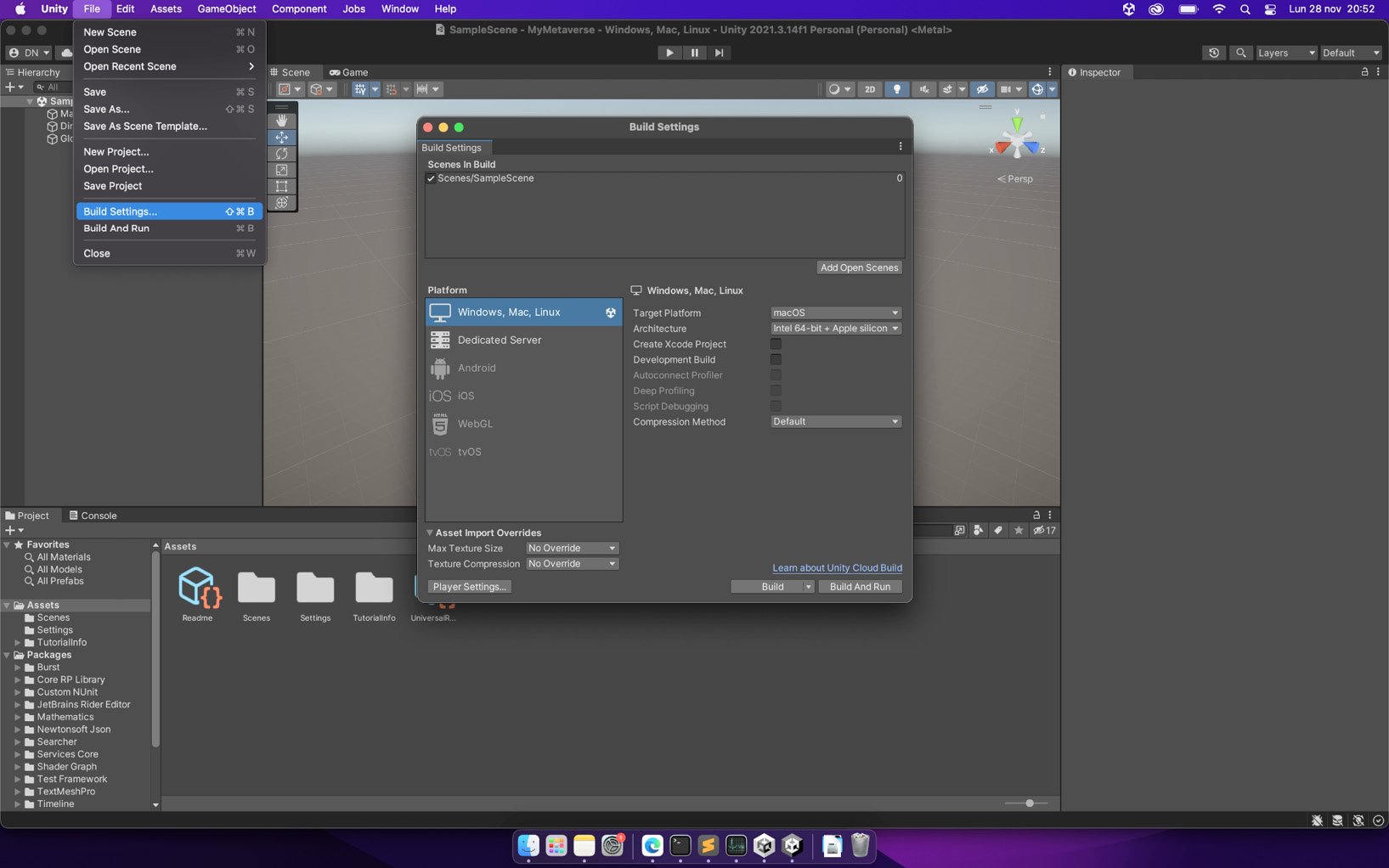Switch to the Game tab
1389x868 pixels.
click(349, 72)
